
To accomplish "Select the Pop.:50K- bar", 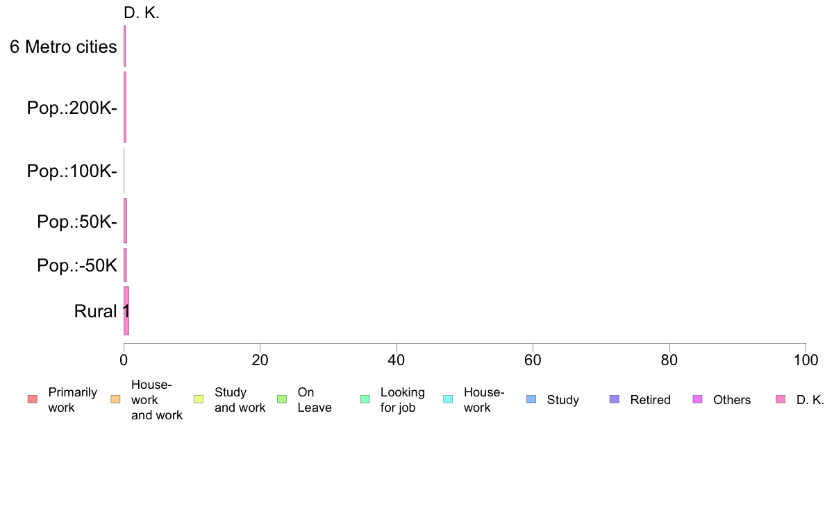I will click(x=125, y=221).
